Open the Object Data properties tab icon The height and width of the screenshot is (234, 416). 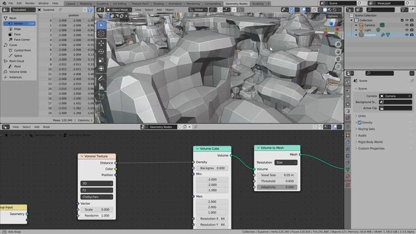(348, 169)
